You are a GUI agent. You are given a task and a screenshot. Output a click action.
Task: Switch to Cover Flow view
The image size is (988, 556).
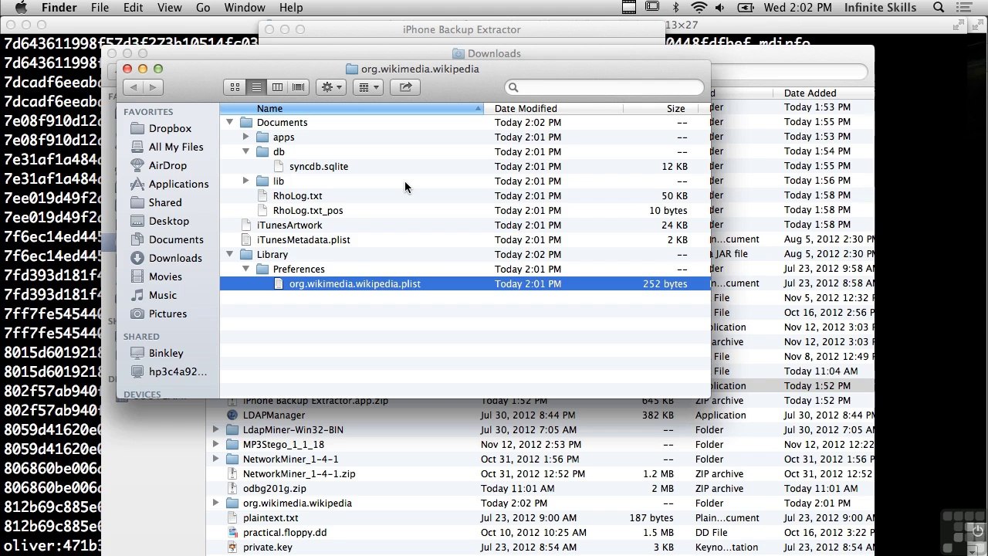coord(298,87)
